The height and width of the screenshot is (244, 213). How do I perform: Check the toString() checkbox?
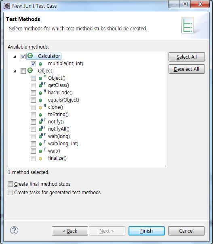(x=33, y=115)
